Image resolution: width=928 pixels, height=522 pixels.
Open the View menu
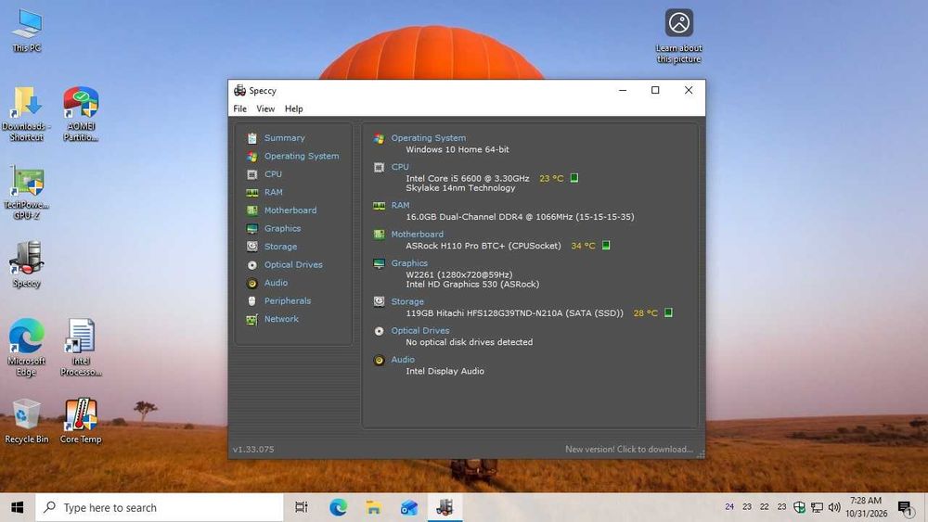click(265, 108)
